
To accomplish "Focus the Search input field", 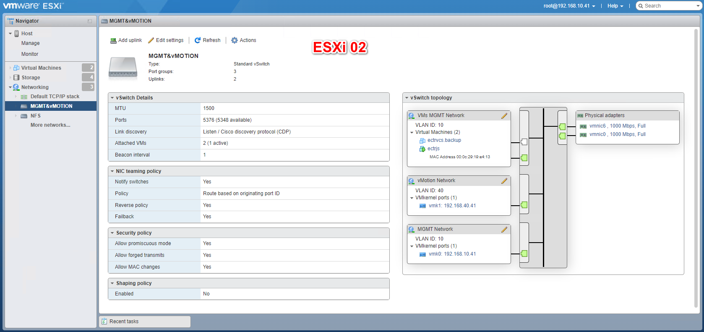I will click(x=669, y=6).
